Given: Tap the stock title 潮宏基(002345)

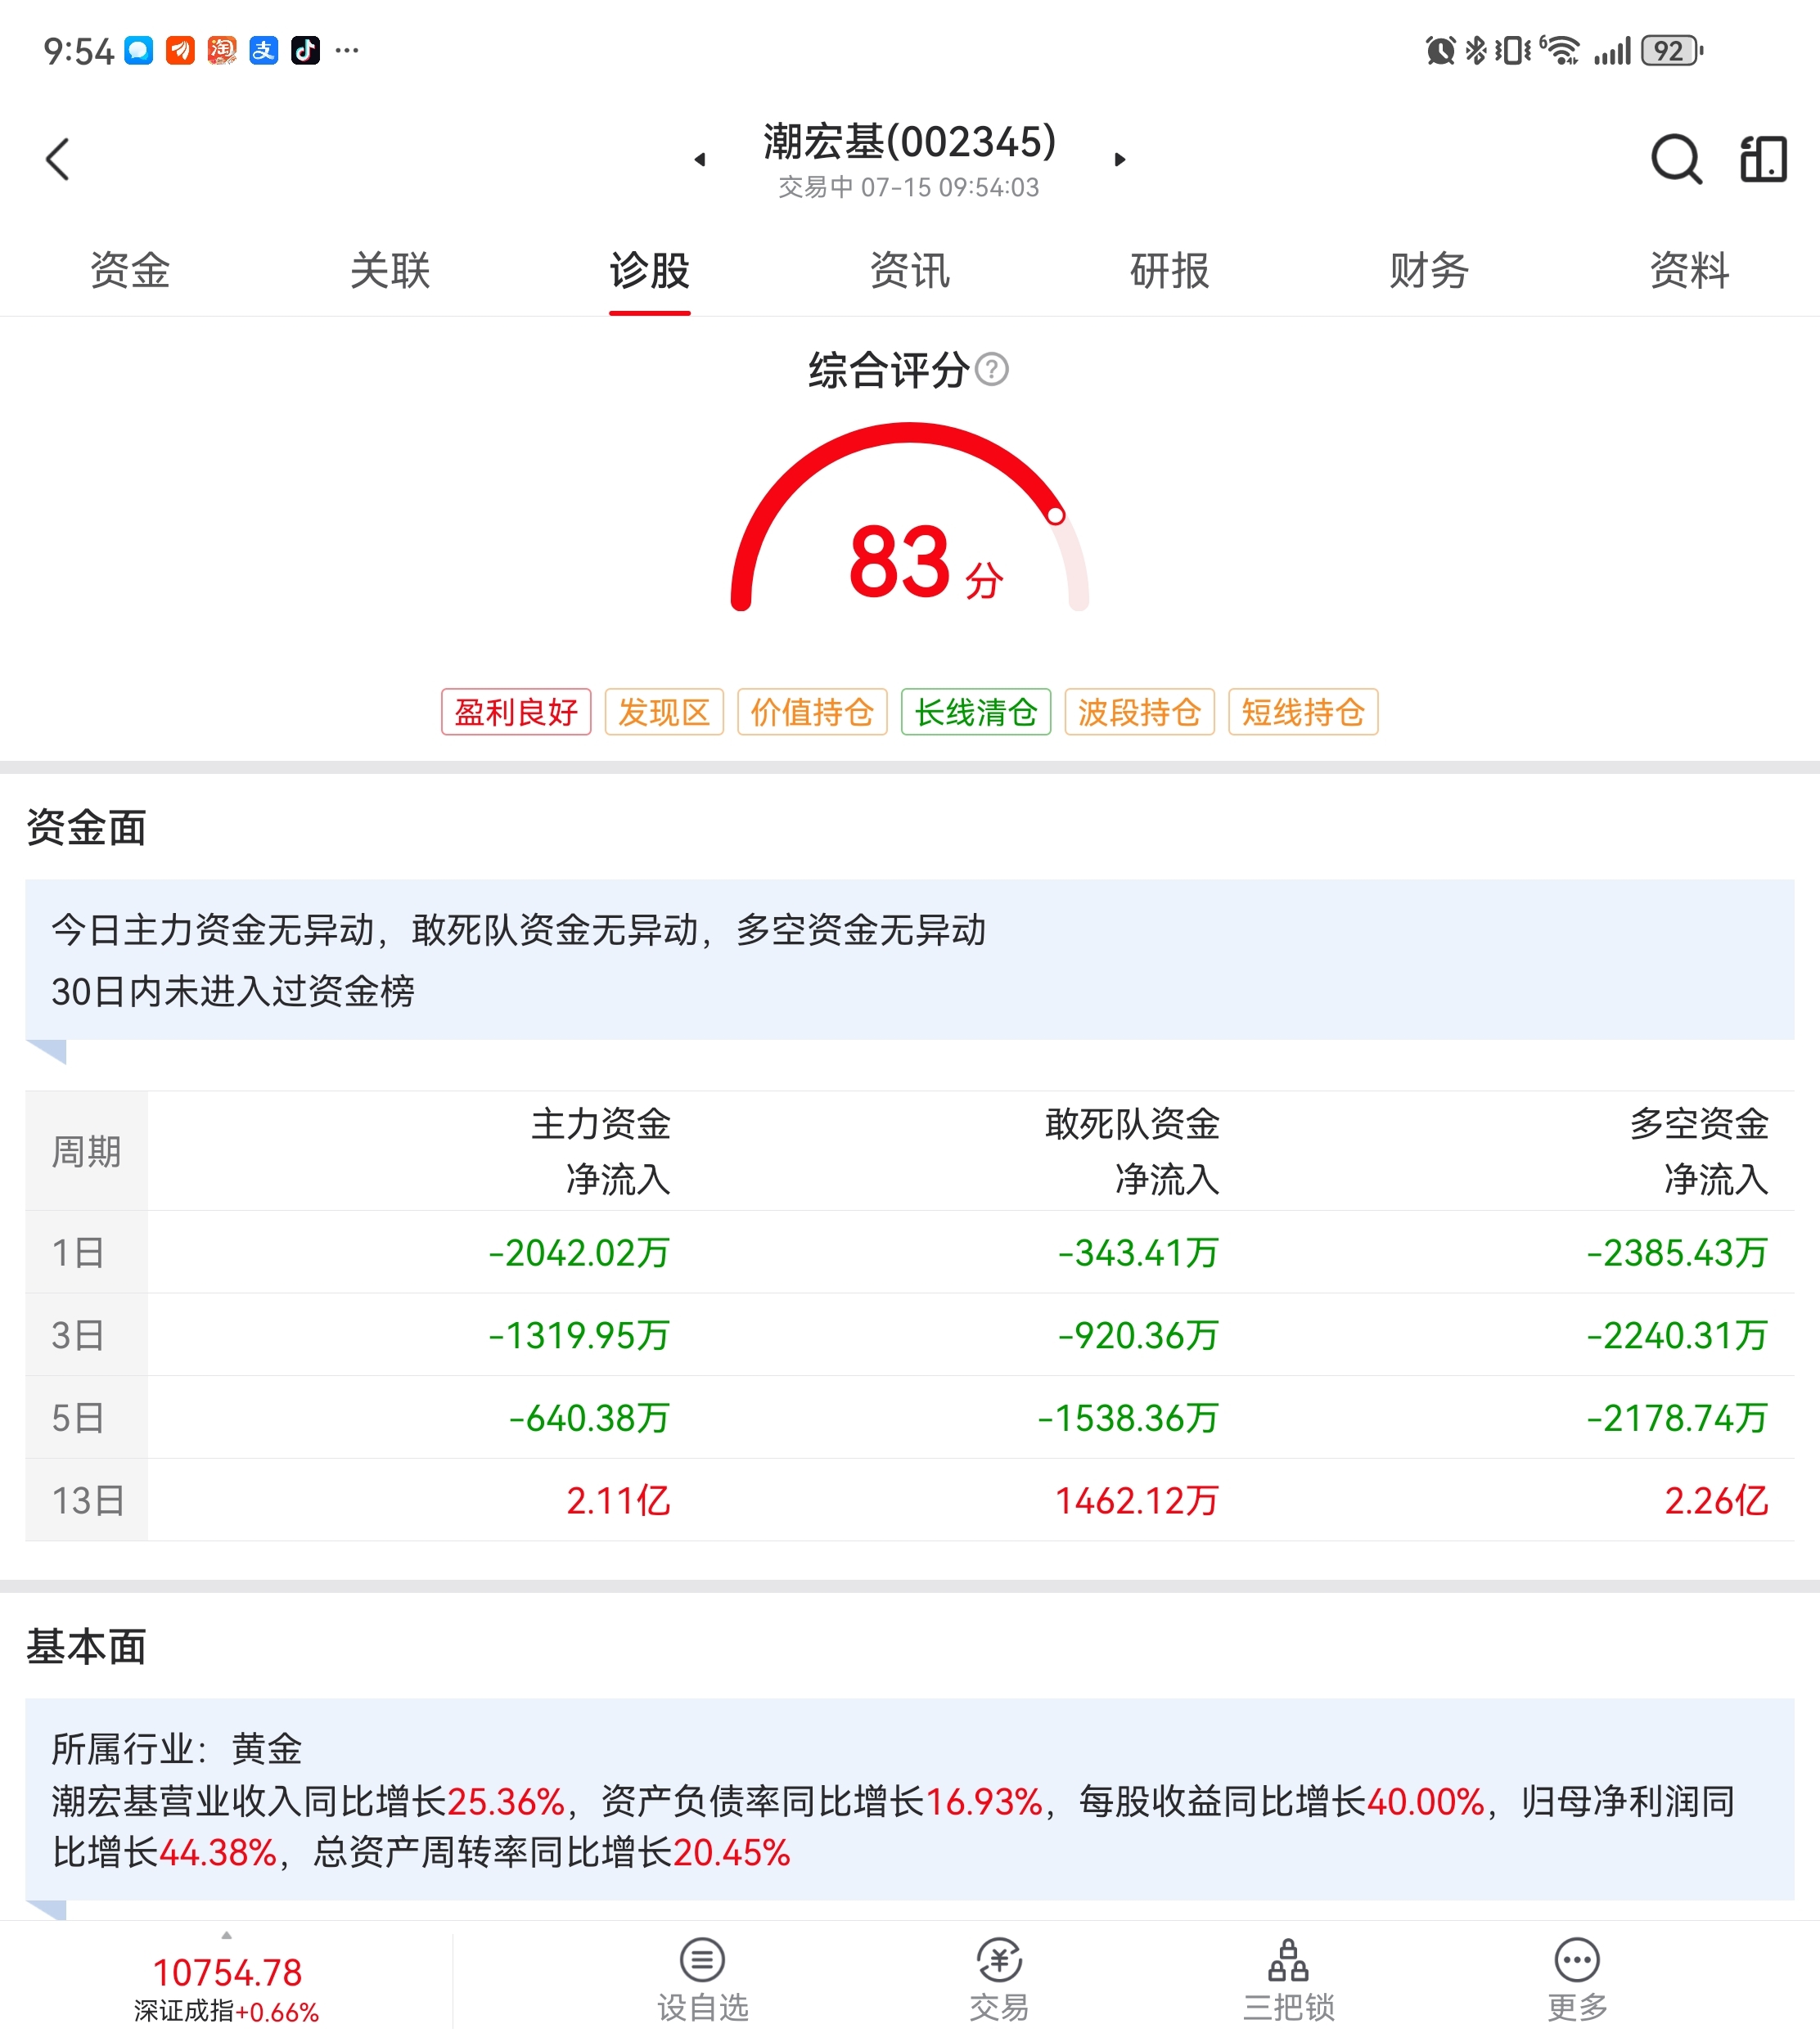Looking at the screenshot, I should (910, 141).
